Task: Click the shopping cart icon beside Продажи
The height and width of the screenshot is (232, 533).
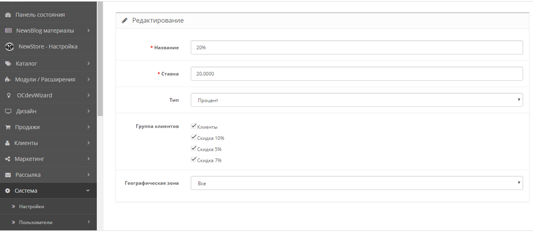Action: (x=8, y=127)
